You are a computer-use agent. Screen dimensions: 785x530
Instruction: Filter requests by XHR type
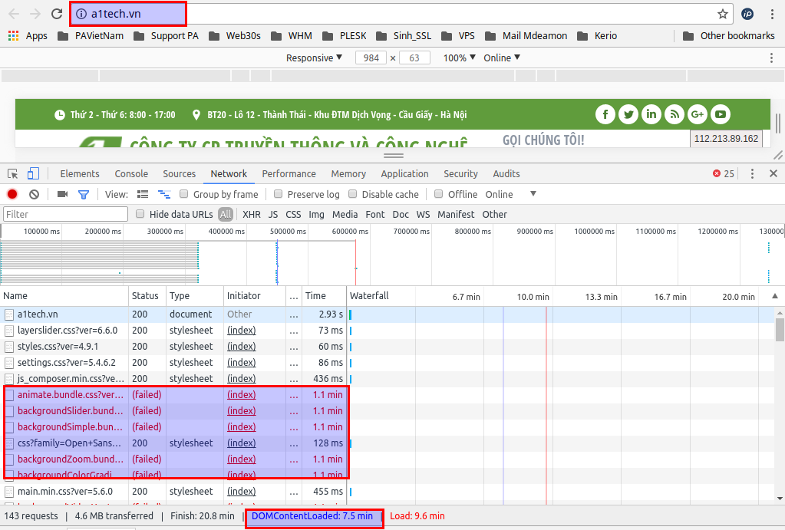click(x=252, y=214)
